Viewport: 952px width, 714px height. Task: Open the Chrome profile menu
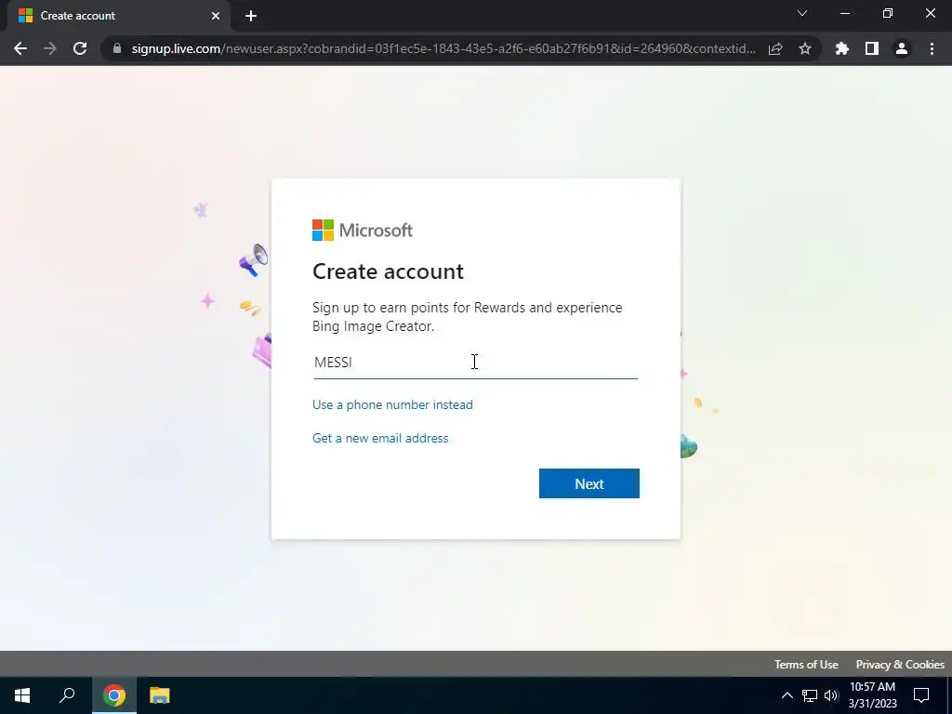click(902, 48)
